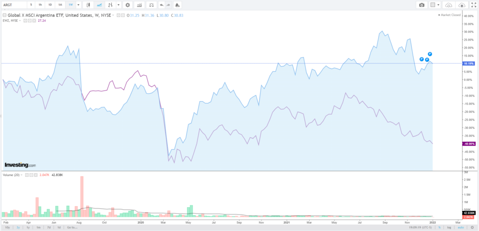This screenshot has height=231, width=479.
Task: Open the time interval dropdown arrow
Action: 79,5
